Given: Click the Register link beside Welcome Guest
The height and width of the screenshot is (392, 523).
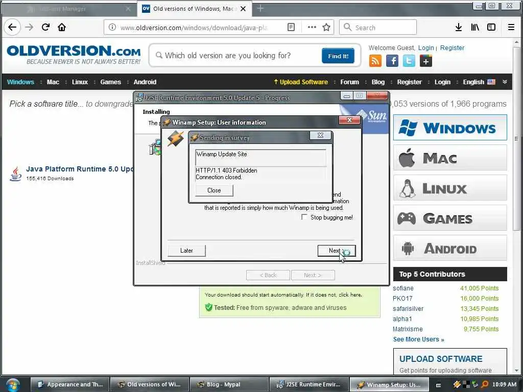Looking at the screenshot, I should 452,48.
